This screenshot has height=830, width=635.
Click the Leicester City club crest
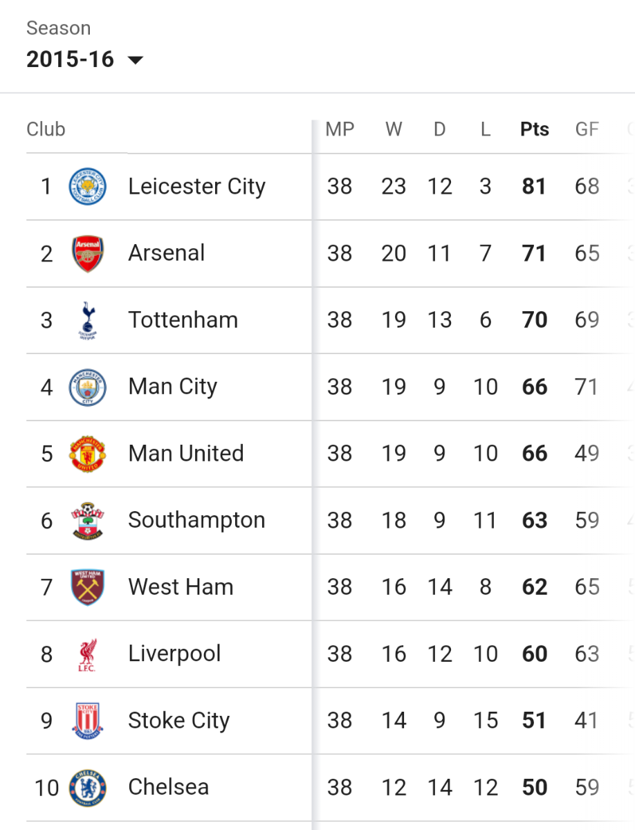[87, 186]
